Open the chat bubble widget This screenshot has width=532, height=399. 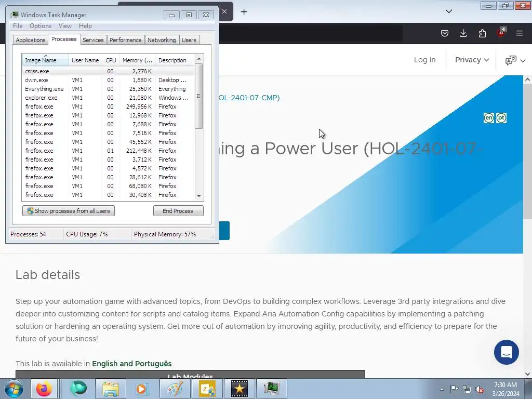(x=506, y=352)
